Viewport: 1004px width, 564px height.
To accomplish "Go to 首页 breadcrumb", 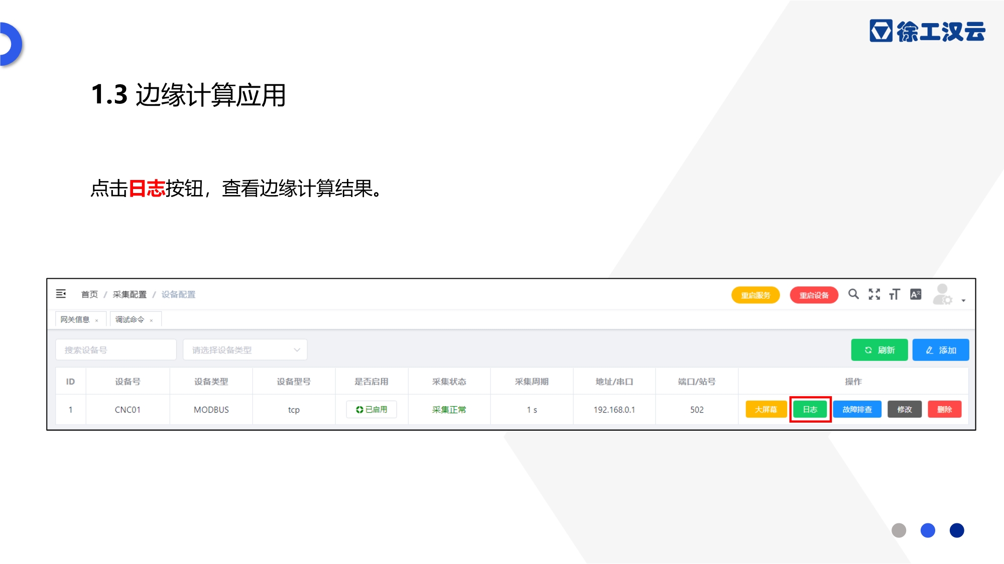I will [89, 294].
